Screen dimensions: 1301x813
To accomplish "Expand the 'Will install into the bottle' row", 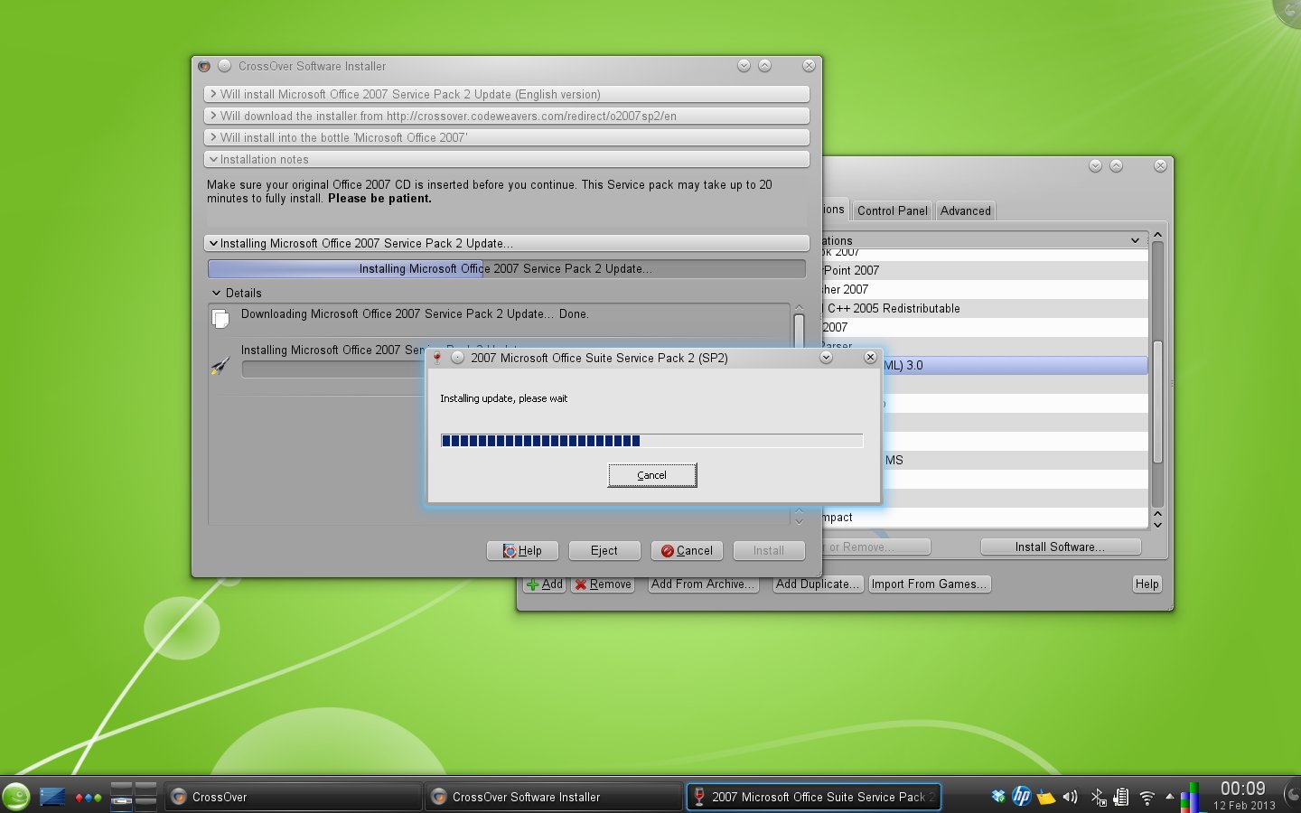I will click(x=507, y=137).
